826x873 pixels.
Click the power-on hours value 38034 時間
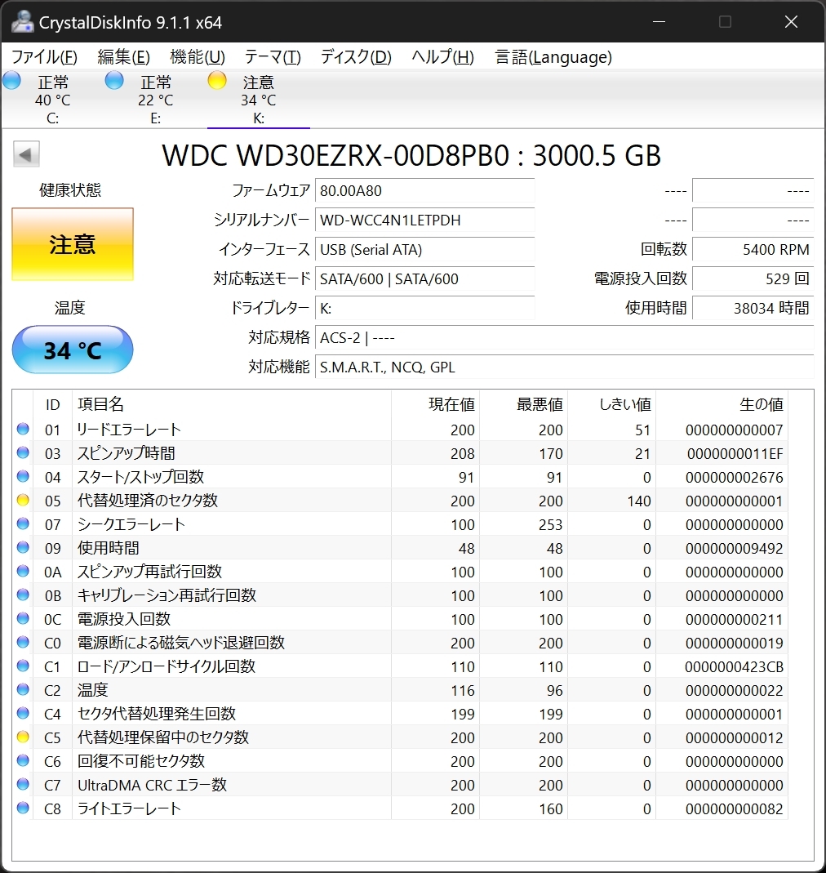tap(753, 308)
